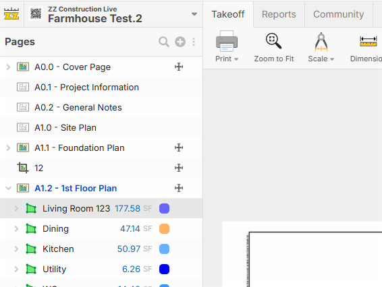
Task: Open the Dining orange color swatch
Action: tap(164, 228)
